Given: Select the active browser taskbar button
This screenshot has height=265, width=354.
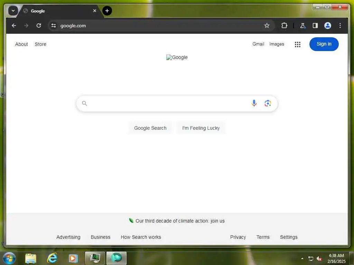Looking at the screenshot, I should pos(117,258).
